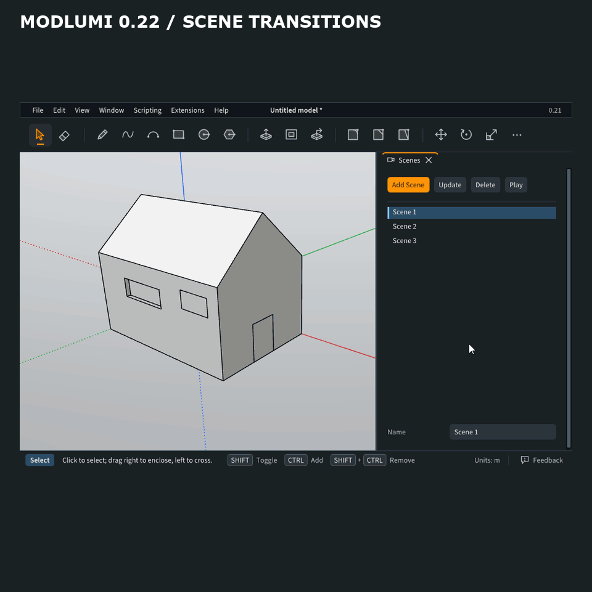592x592 pixels.
Task: Choose the Circle tool
Action: [204, 135]
